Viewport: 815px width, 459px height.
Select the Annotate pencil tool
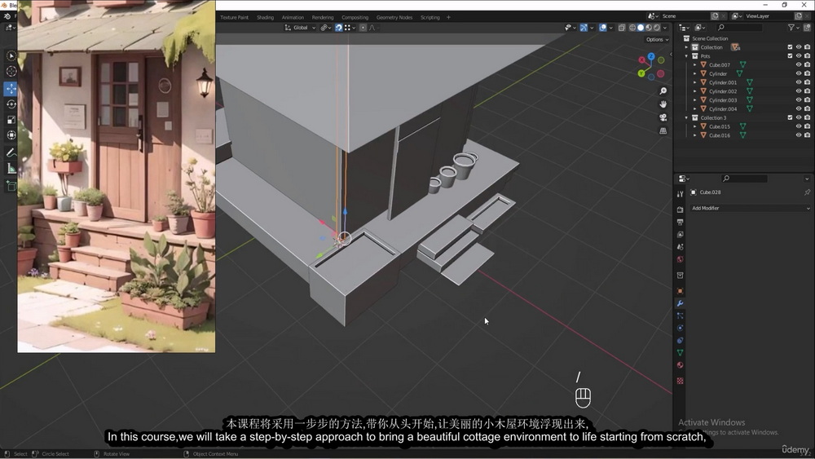click(11, 152)
